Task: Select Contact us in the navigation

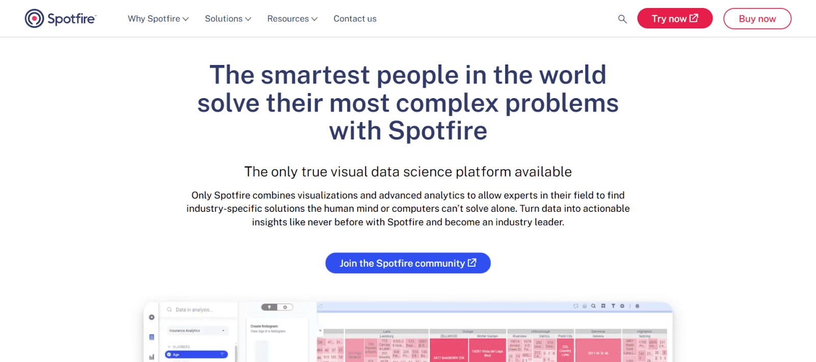Action: click(355, 18)
